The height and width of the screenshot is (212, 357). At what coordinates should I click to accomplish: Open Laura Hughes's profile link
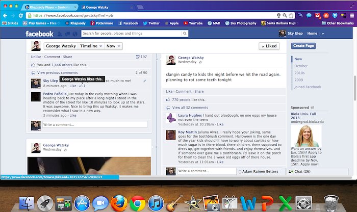pyautogui.click(x=190, y=115)
